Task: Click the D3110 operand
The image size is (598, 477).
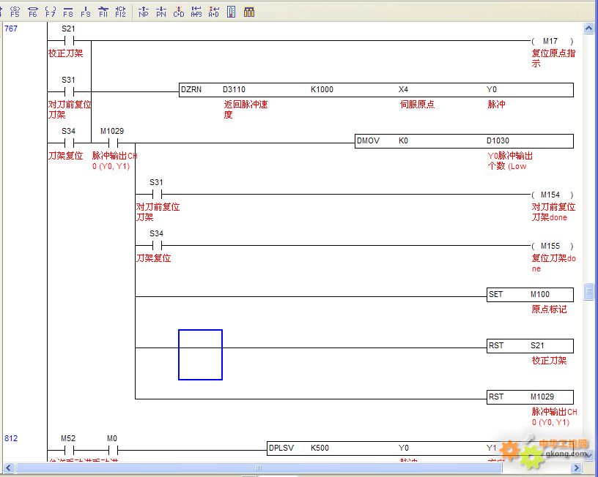Action: coord(235,89)
